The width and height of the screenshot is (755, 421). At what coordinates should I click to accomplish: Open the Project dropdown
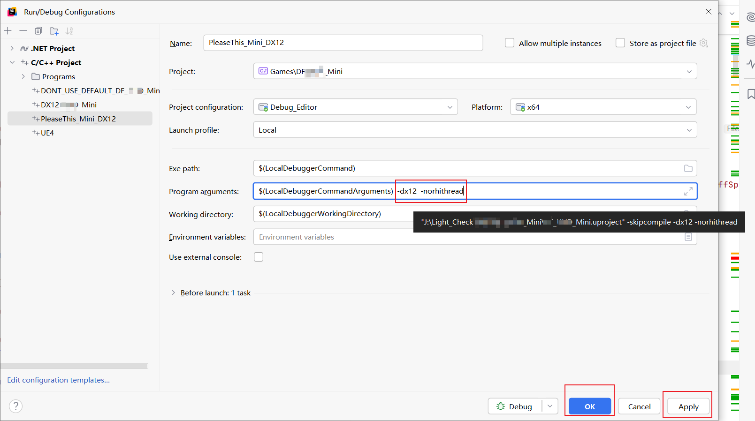(475, 71)
